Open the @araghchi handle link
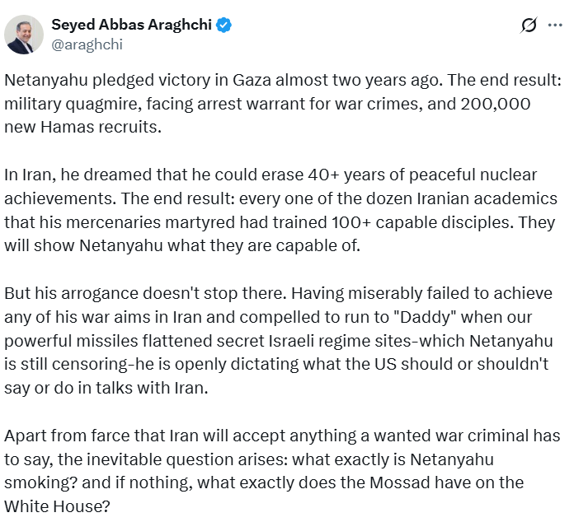574x522 pixels. point(87,44)
